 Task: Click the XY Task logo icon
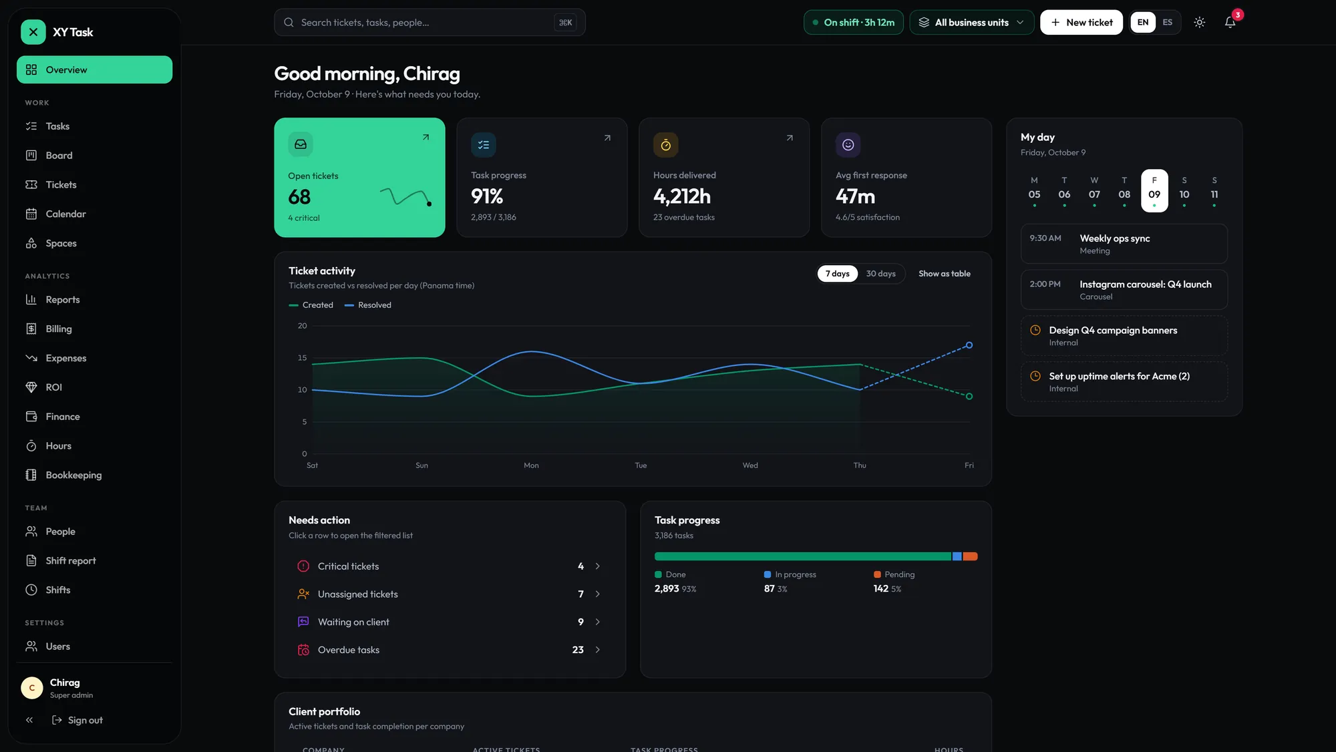pyautogui.click(x=33, y=32)
